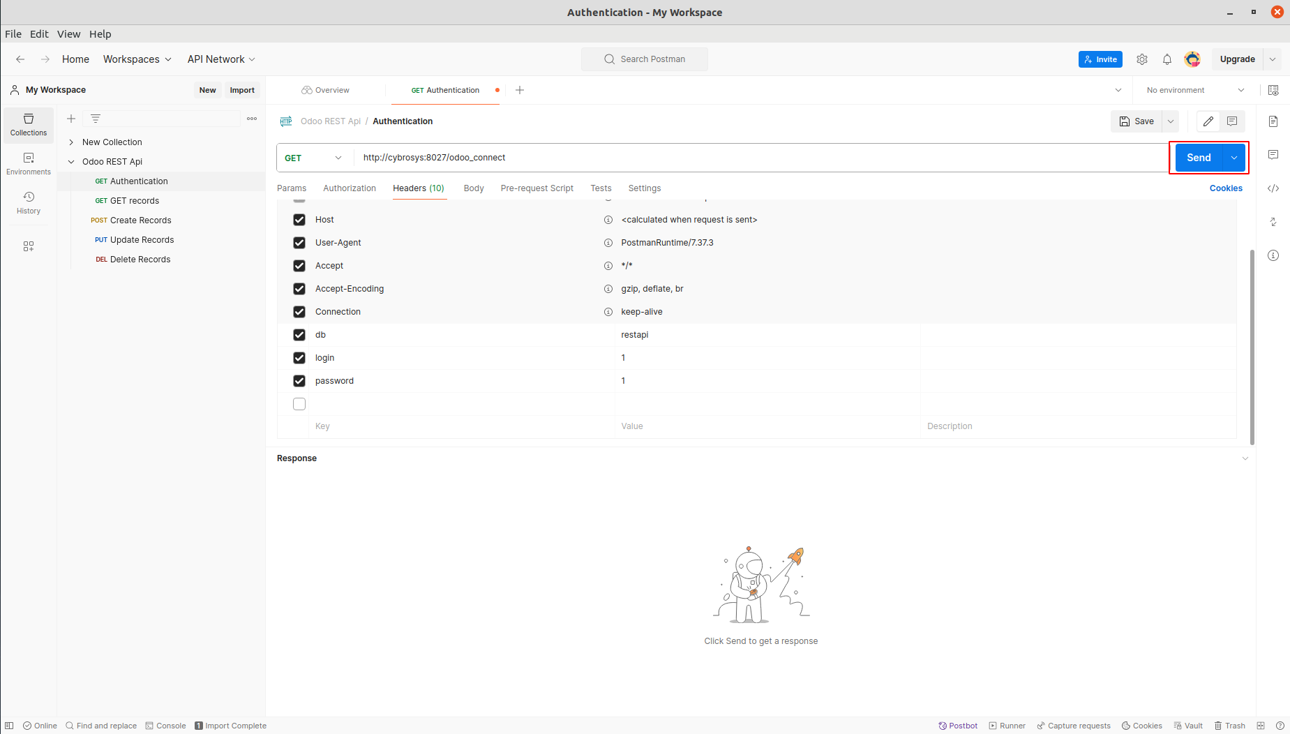Click the Send button
The width and height of the screenshot is (1290, 734).
pos(1199,158)
